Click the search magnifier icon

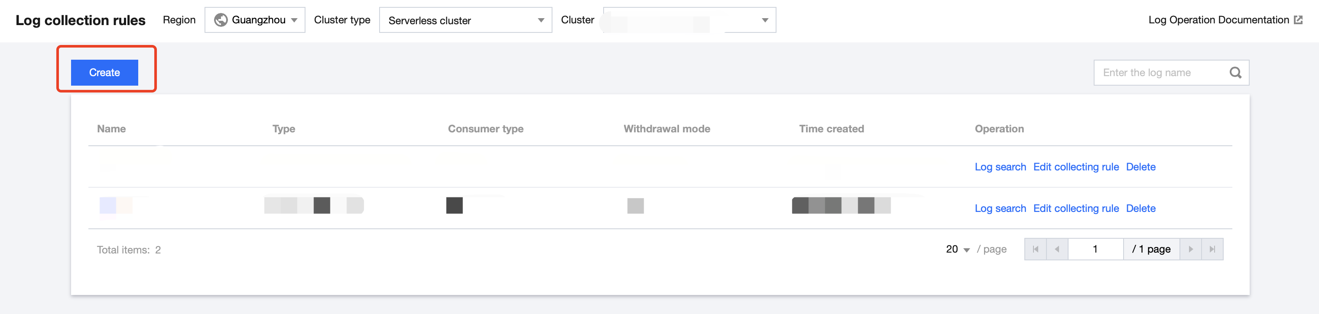click(x=1235, y=73)
